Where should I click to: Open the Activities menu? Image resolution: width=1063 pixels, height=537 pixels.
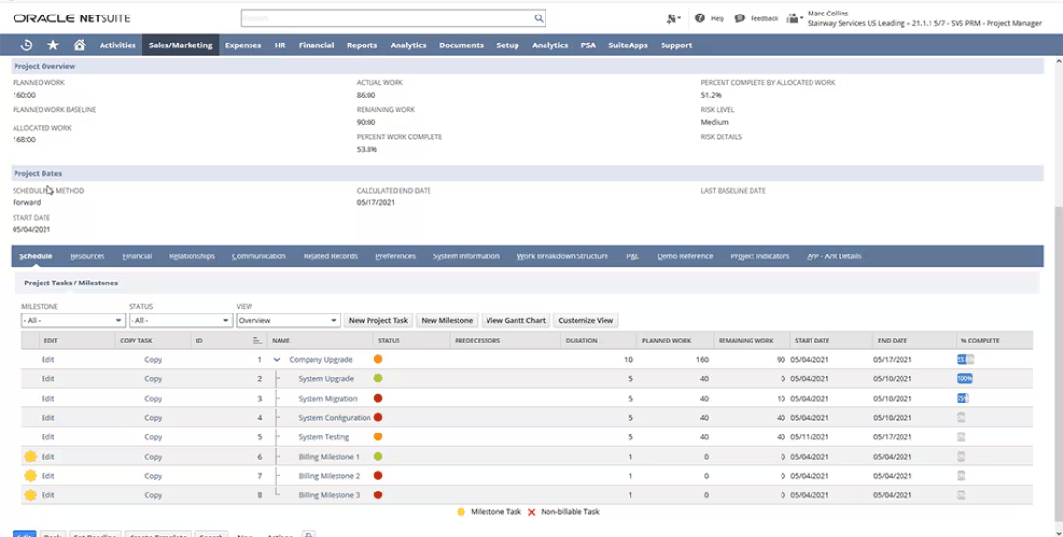(x=117, y=45)
